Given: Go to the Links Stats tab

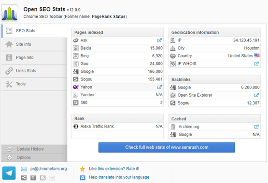Looking at the screenshot, I should (x=34, y=71).
